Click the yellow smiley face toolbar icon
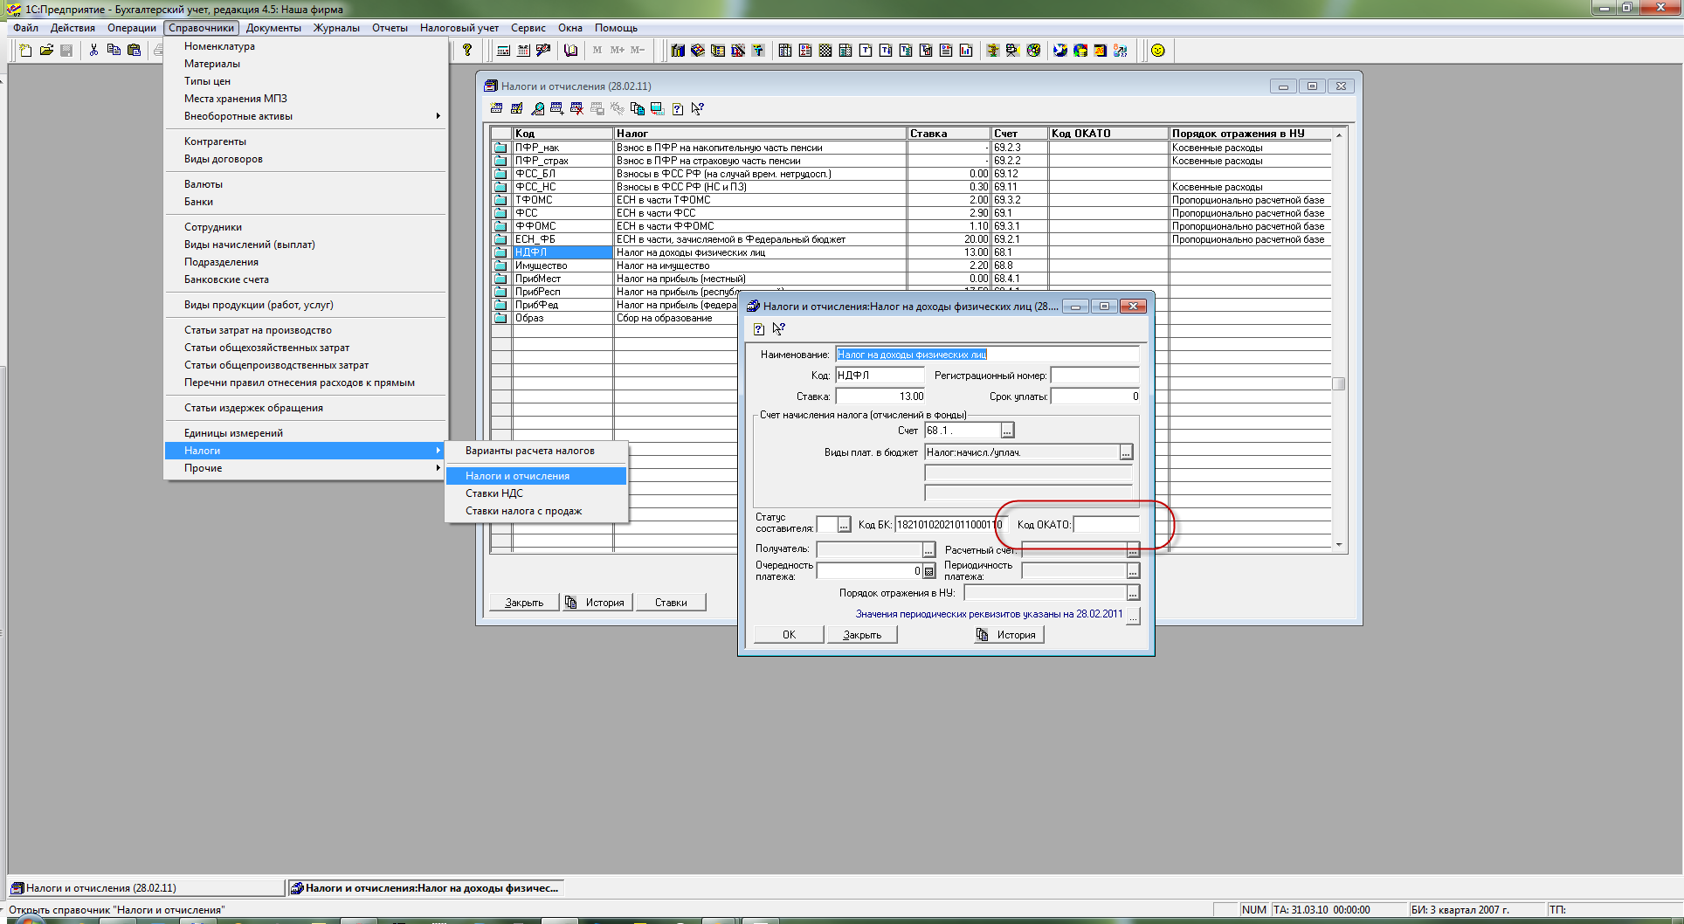The width and height of the screenshot is (1684, 924). point(1157,51)
